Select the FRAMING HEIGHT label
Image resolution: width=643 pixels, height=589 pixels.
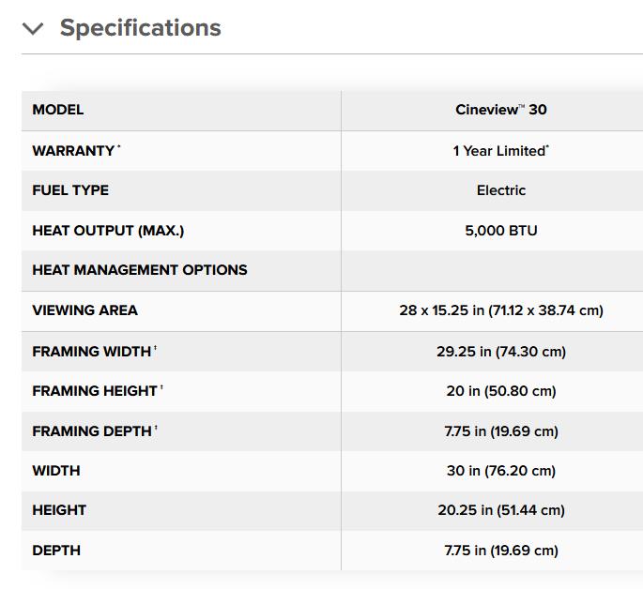pyautogui.click(x=98, y=391)
